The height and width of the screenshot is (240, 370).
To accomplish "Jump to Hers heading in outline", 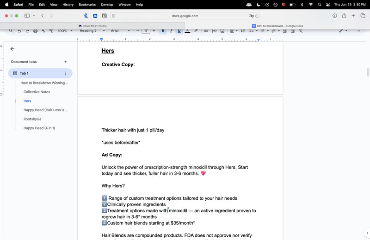I will tap(27, 101).
